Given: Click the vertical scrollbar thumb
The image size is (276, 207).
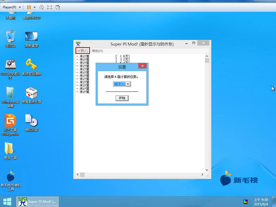Looking at the screenshot, I should 207,61.
